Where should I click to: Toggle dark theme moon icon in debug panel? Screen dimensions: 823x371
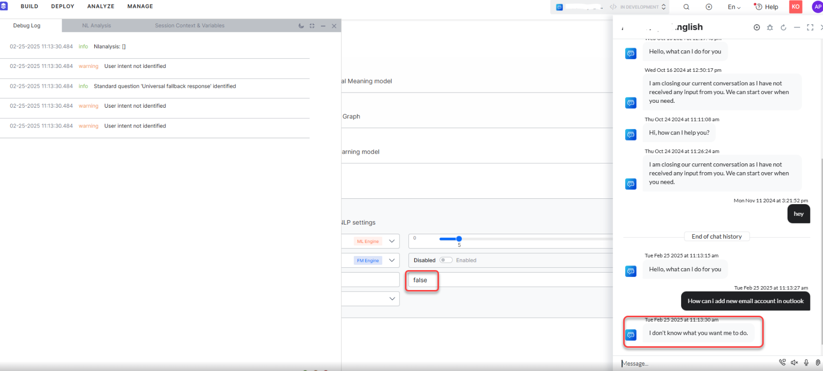click(x=301, y=26)
